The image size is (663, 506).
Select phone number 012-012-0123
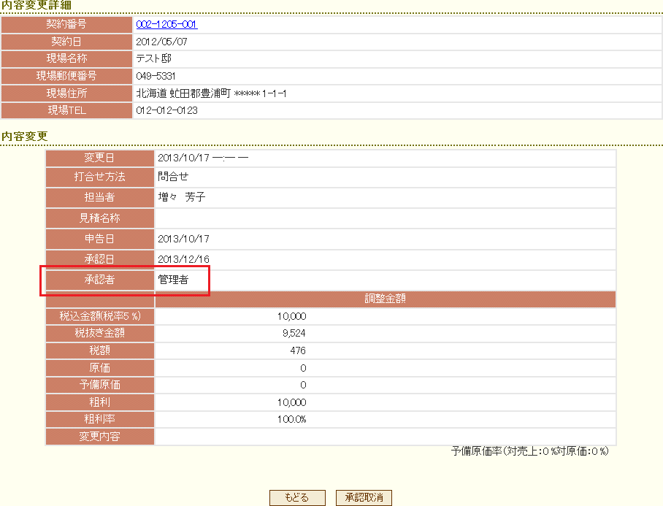[166, 111]
